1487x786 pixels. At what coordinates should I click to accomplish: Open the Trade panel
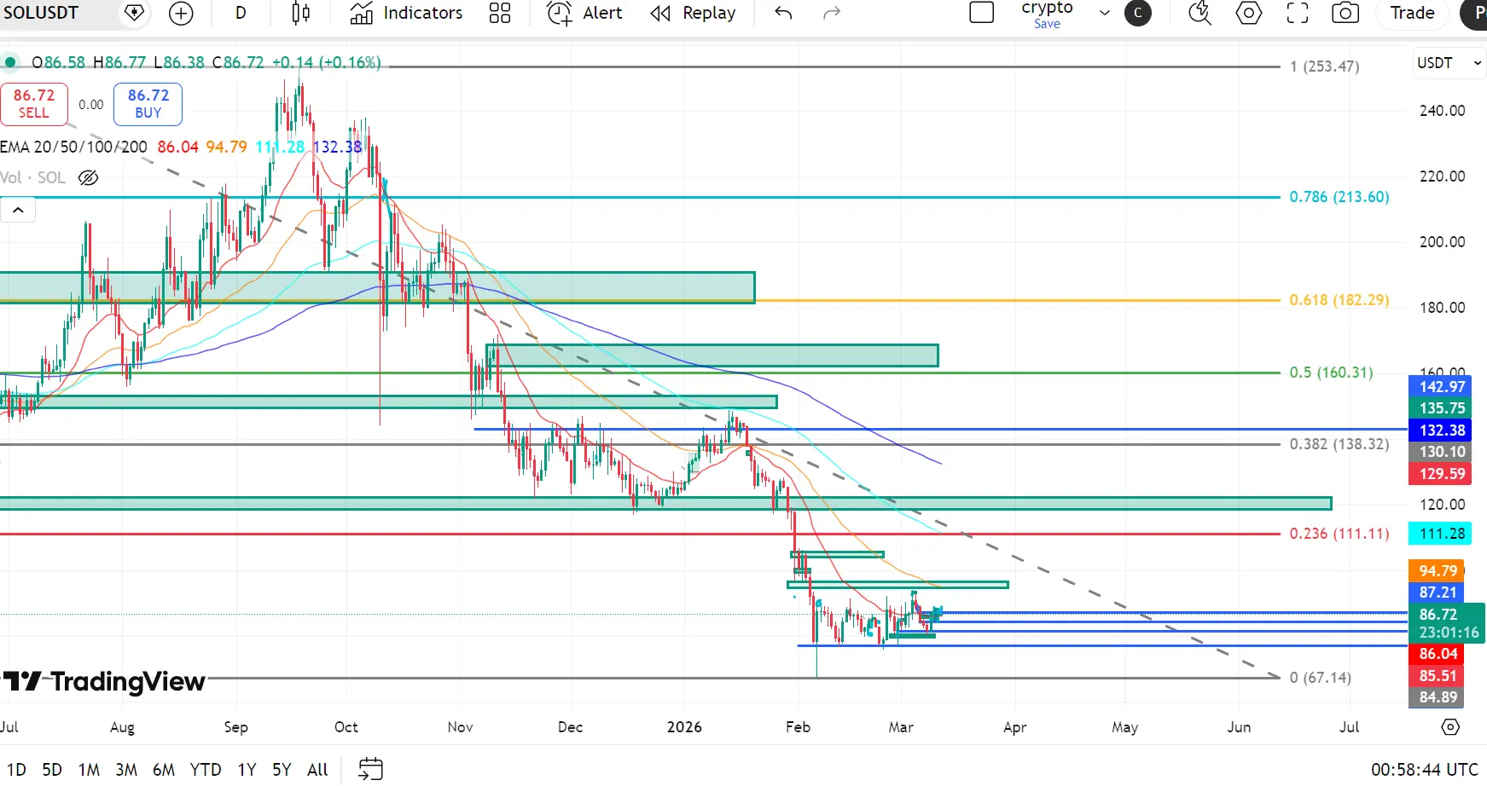point(1413,13)
